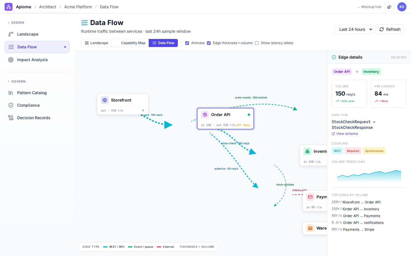Click the Order API green status dot
Viewport: 411px width, 256px height.
(x=249, y=115)
